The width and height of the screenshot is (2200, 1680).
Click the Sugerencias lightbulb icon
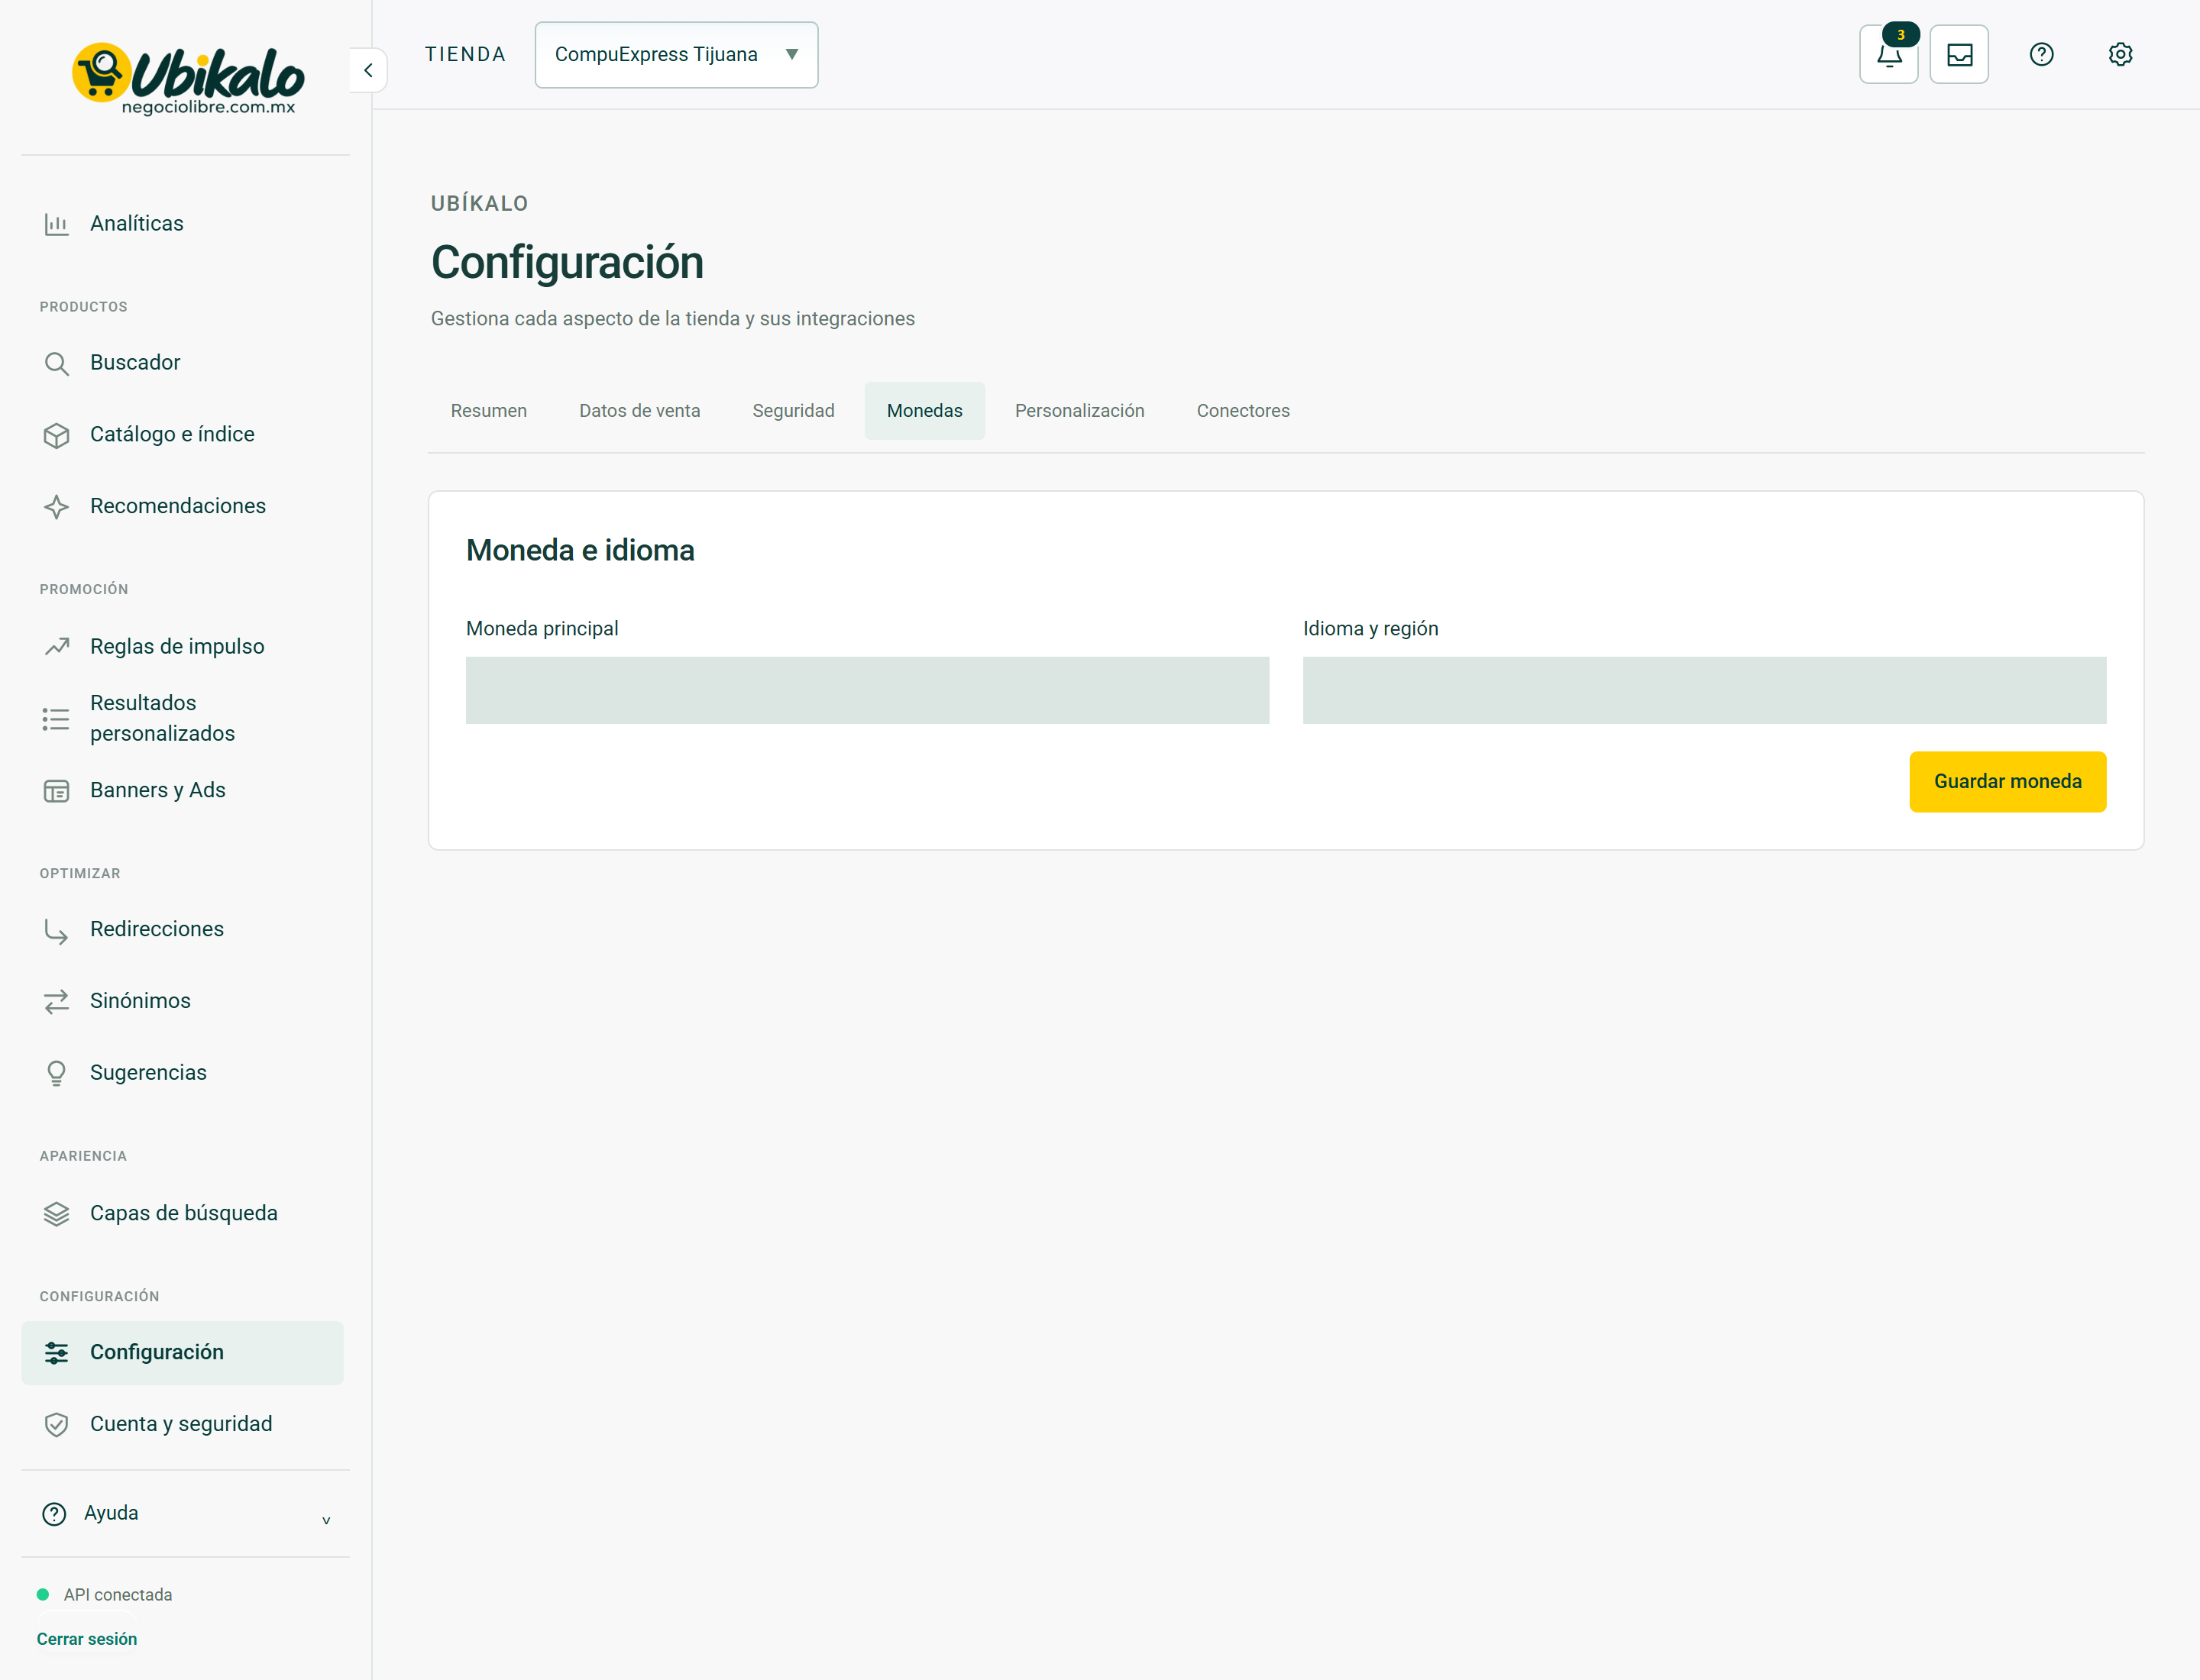coord(56,1073)
